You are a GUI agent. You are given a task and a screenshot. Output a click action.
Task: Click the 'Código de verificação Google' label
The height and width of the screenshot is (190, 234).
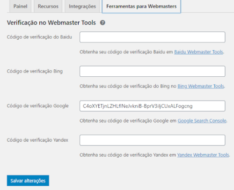tap(38, 106)
